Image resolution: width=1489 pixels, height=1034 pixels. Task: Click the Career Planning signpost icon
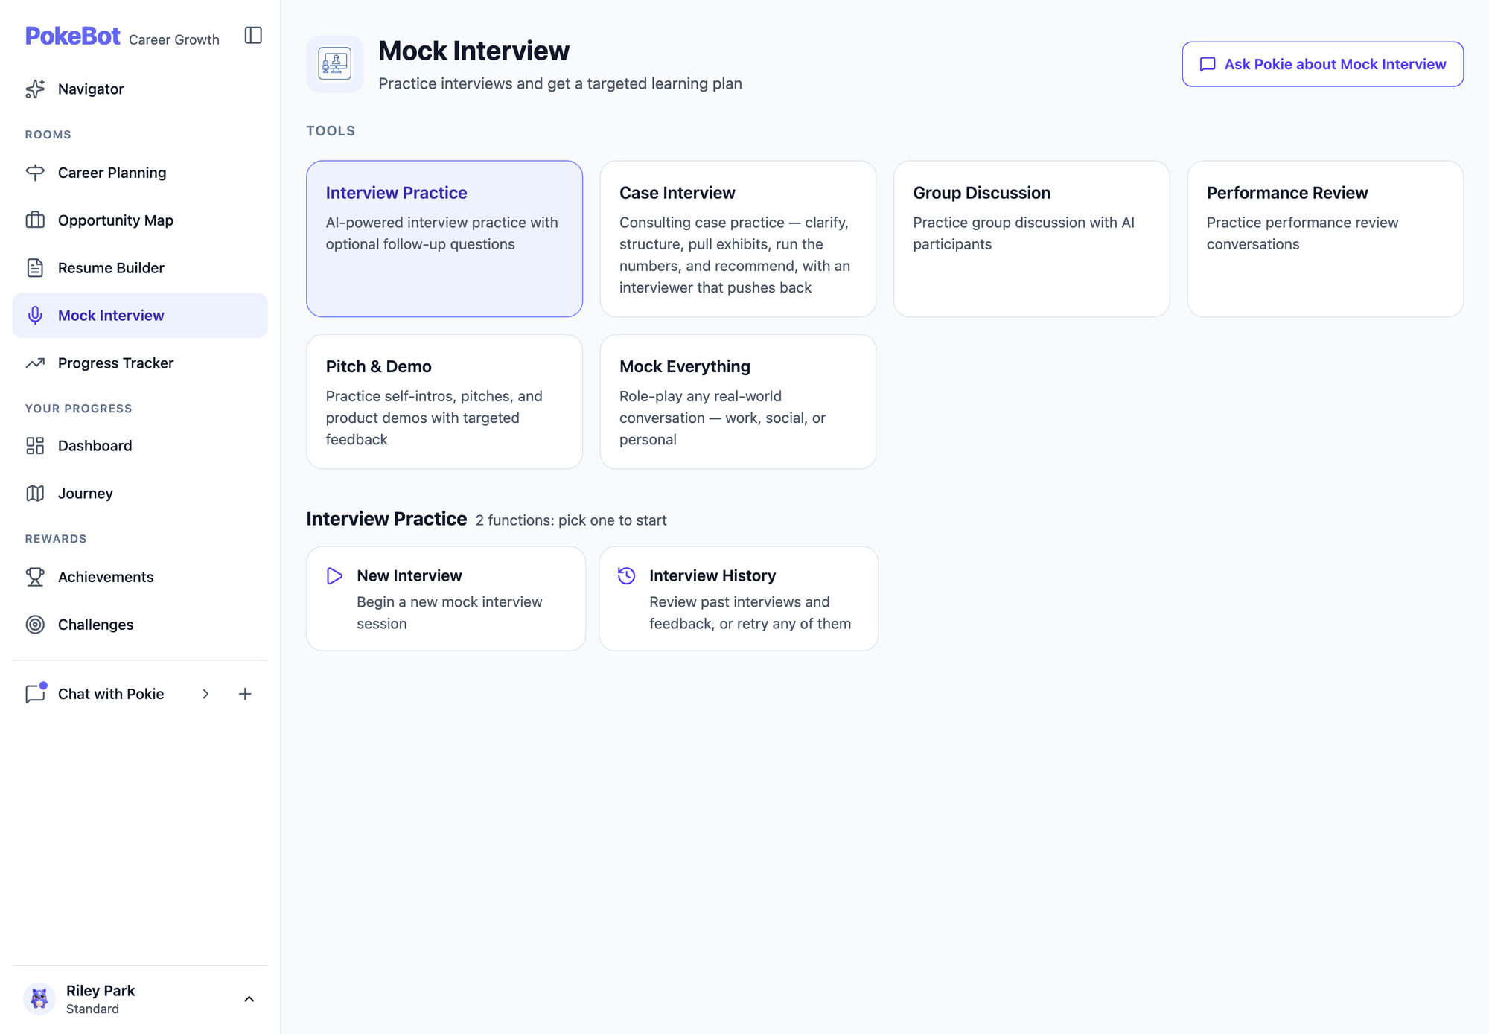35,173
